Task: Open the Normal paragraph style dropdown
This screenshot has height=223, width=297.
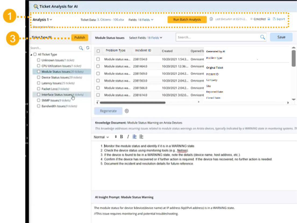Action: 101,137
